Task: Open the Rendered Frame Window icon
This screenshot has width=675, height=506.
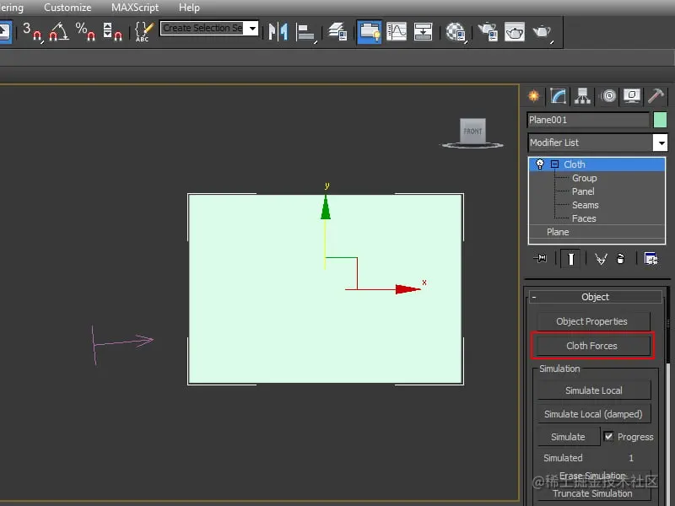Action: coord(515,32)
